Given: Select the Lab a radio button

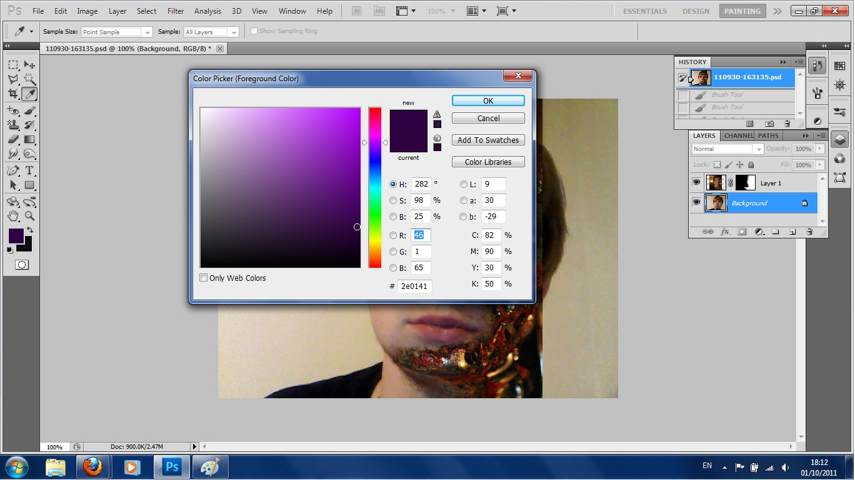Looking at the screenshot, I should pyautogui.click(x=464, y=200).
